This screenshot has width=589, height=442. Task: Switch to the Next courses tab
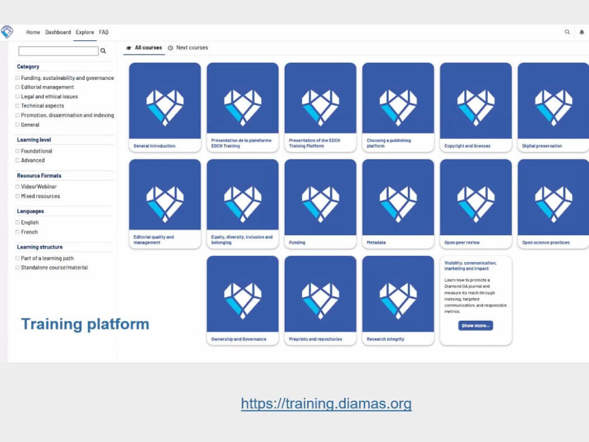coord(188,48)
